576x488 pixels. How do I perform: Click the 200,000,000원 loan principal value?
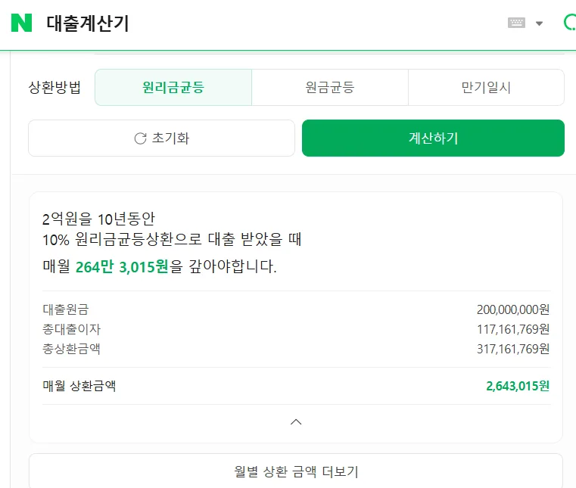(513, 309)
